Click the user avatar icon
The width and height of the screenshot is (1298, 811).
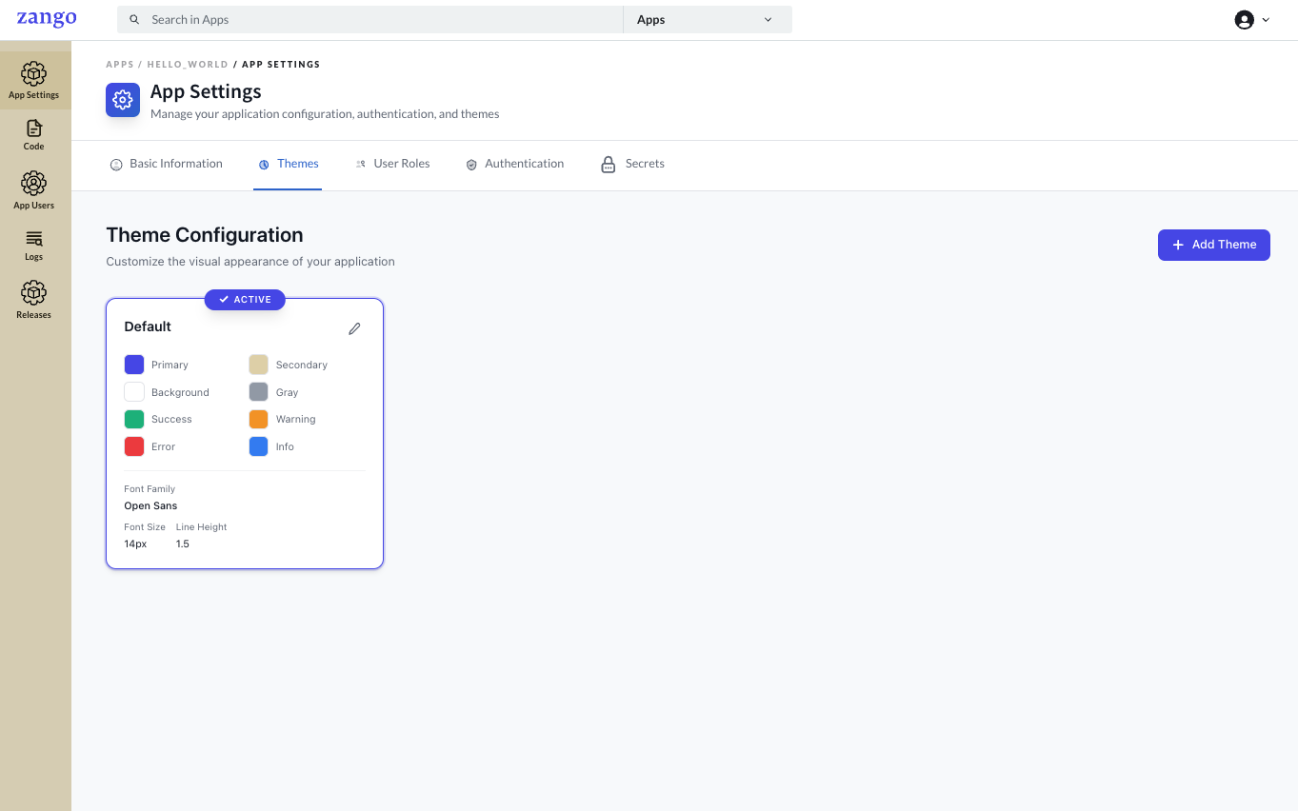click(1244, 20)
